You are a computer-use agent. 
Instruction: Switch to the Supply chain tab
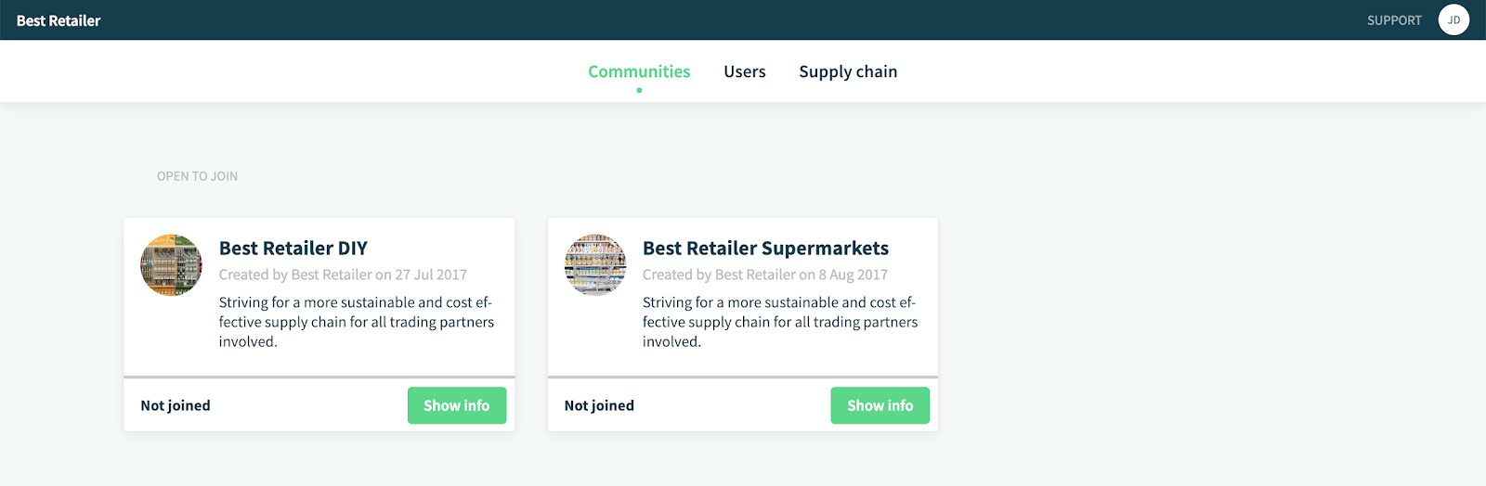(x=848, y=71)
